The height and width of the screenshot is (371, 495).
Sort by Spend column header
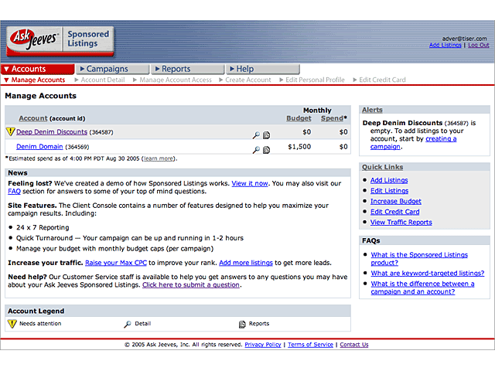click(332, 118)
